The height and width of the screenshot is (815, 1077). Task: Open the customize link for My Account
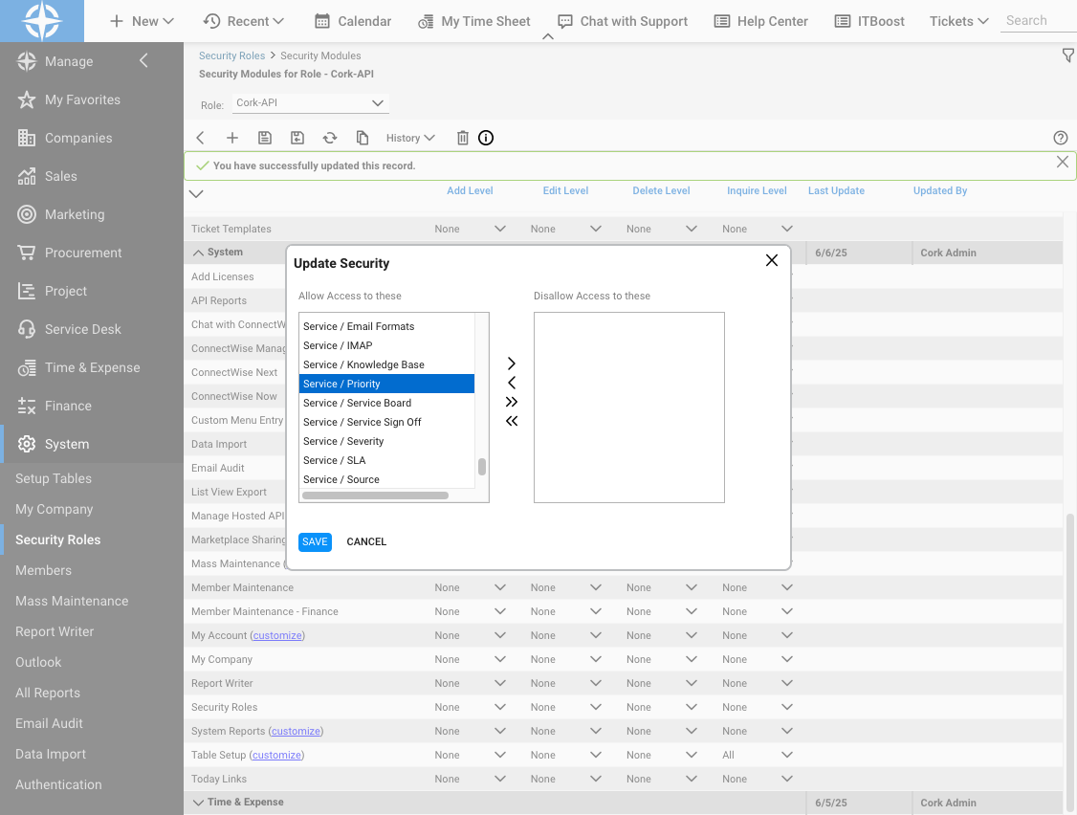pos(277,636)
